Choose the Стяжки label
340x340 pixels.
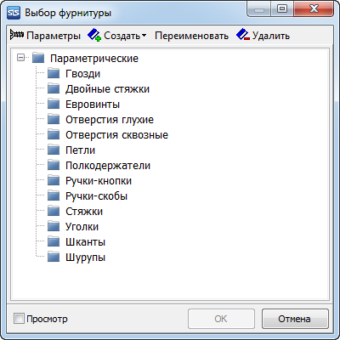84,212
